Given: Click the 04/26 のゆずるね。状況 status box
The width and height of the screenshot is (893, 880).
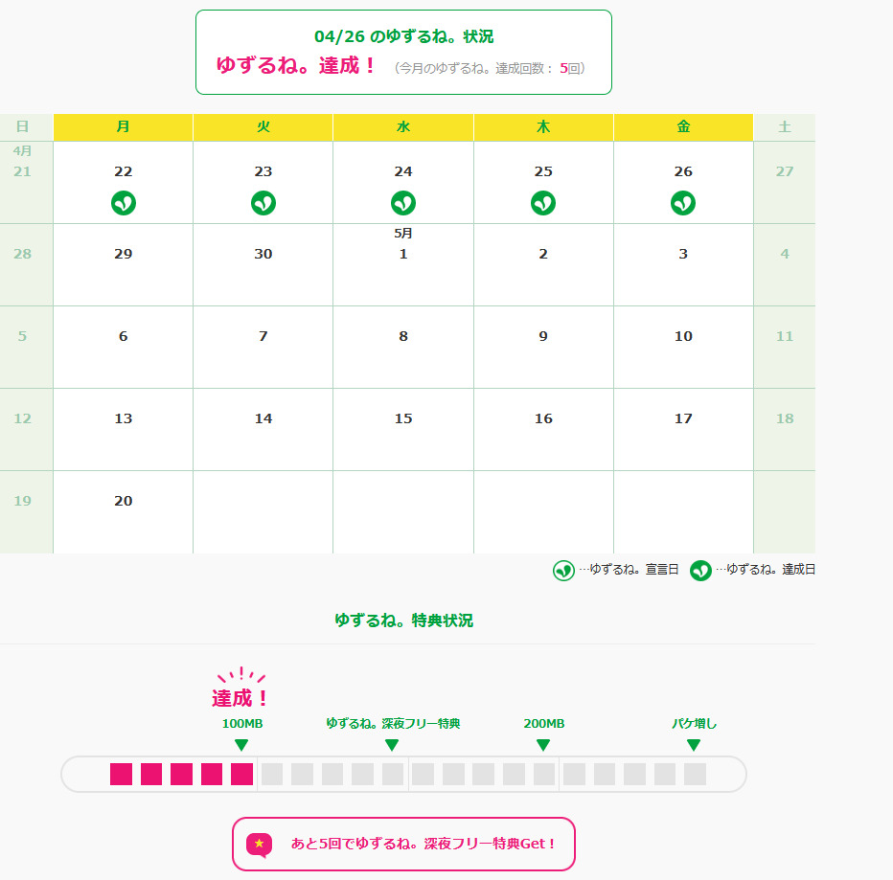Looking at the screenshot, I should [x=403, y=52].
